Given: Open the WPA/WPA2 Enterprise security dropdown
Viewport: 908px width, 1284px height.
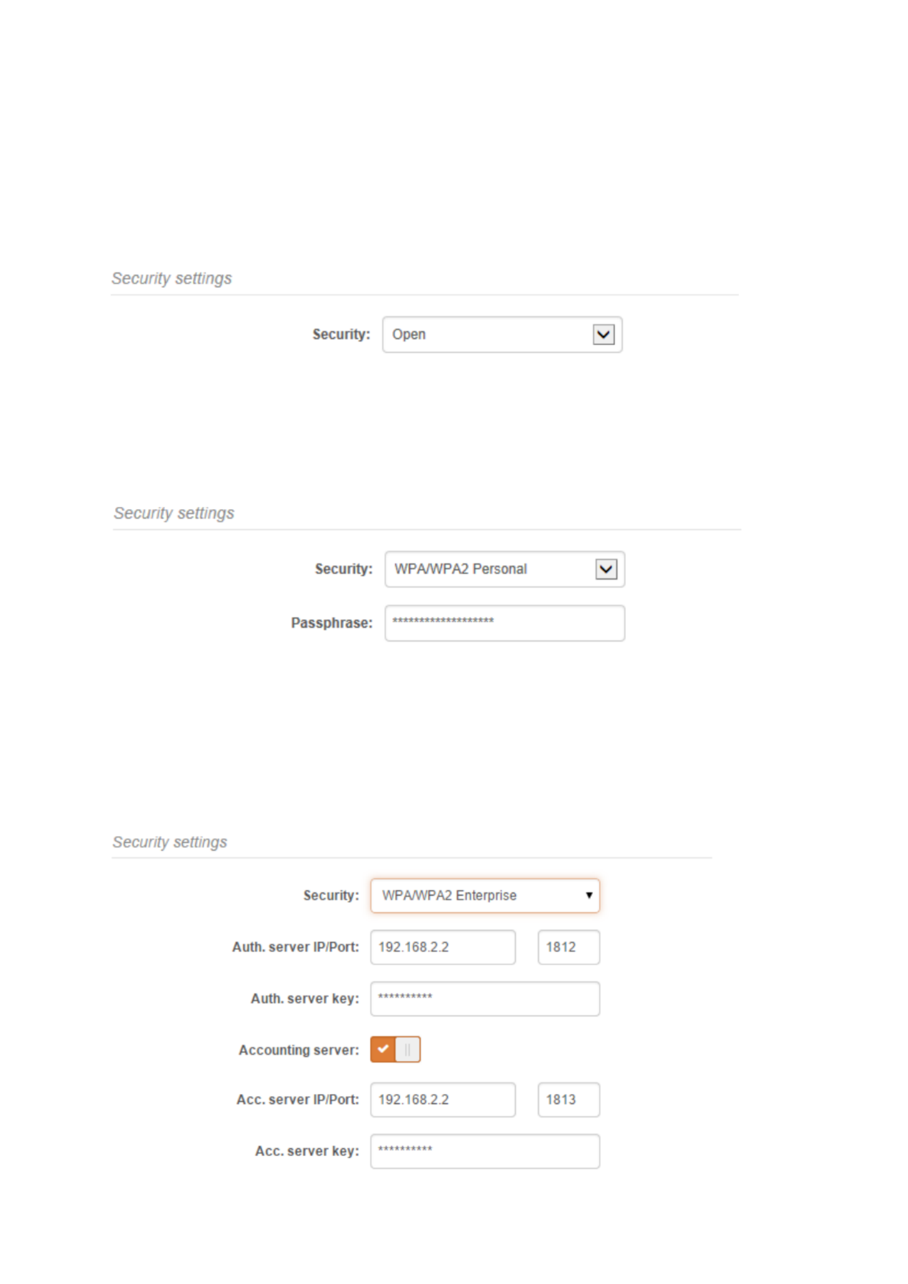Looking at the screenshot, I should [x=484, y=895].
